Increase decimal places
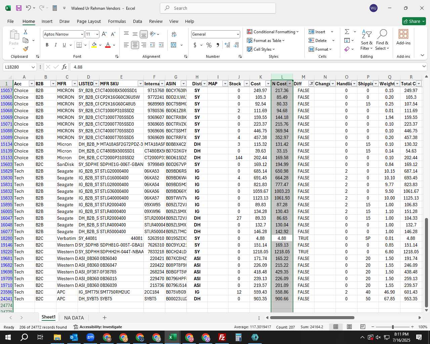This screenshot has width=430, height=344. 227,45
